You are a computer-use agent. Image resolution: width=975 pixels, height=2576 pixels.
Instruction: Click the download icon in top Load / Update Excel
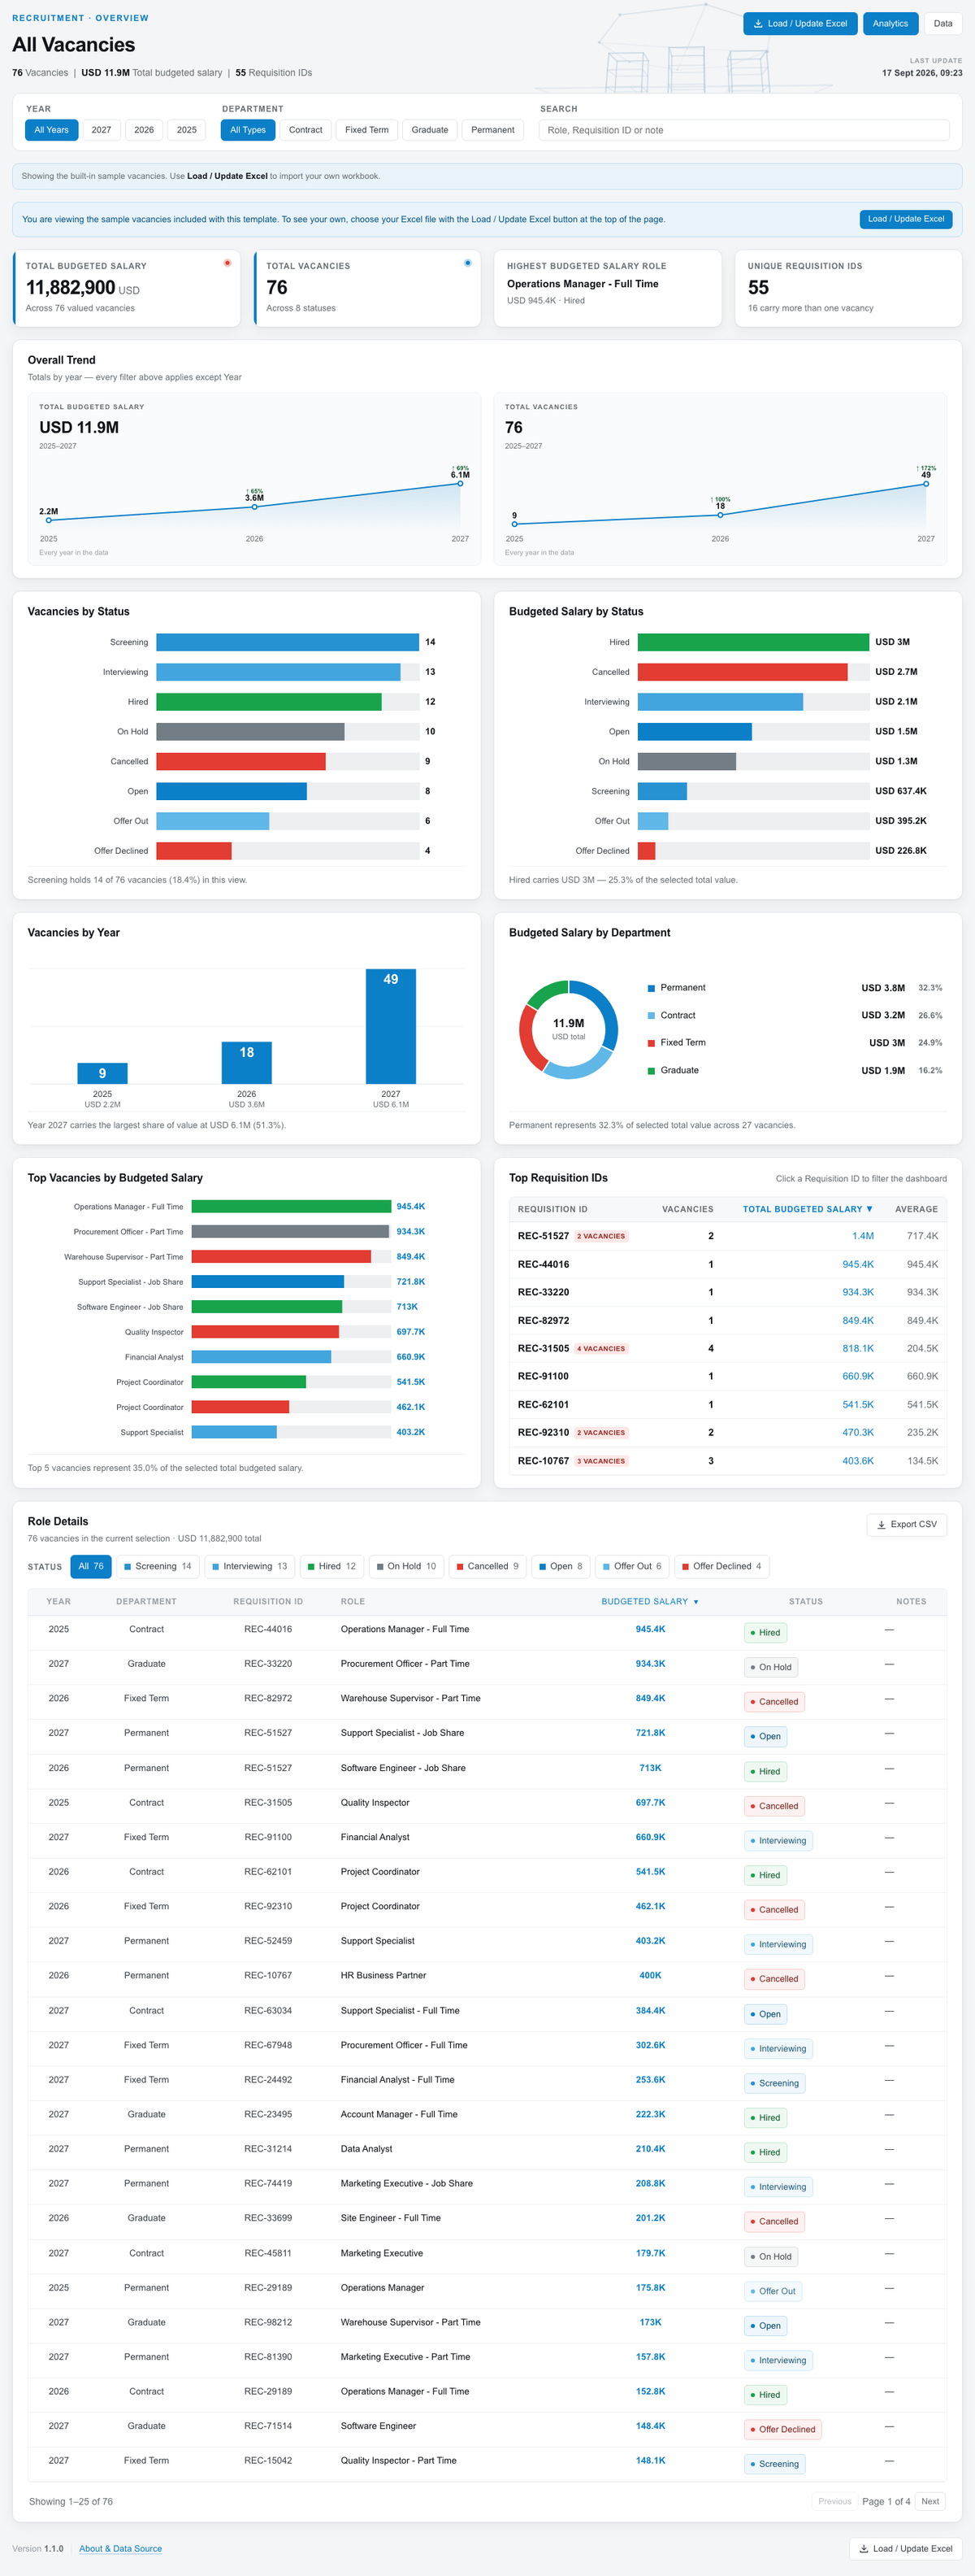[x=758, y=23]
